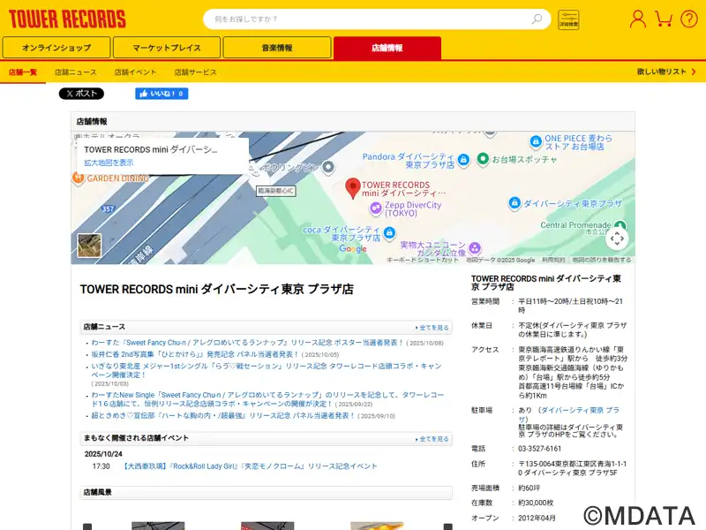Switch map to satellite view thumbnail
The width and height of the screenshot is (706, 530).
pos(89,246)
